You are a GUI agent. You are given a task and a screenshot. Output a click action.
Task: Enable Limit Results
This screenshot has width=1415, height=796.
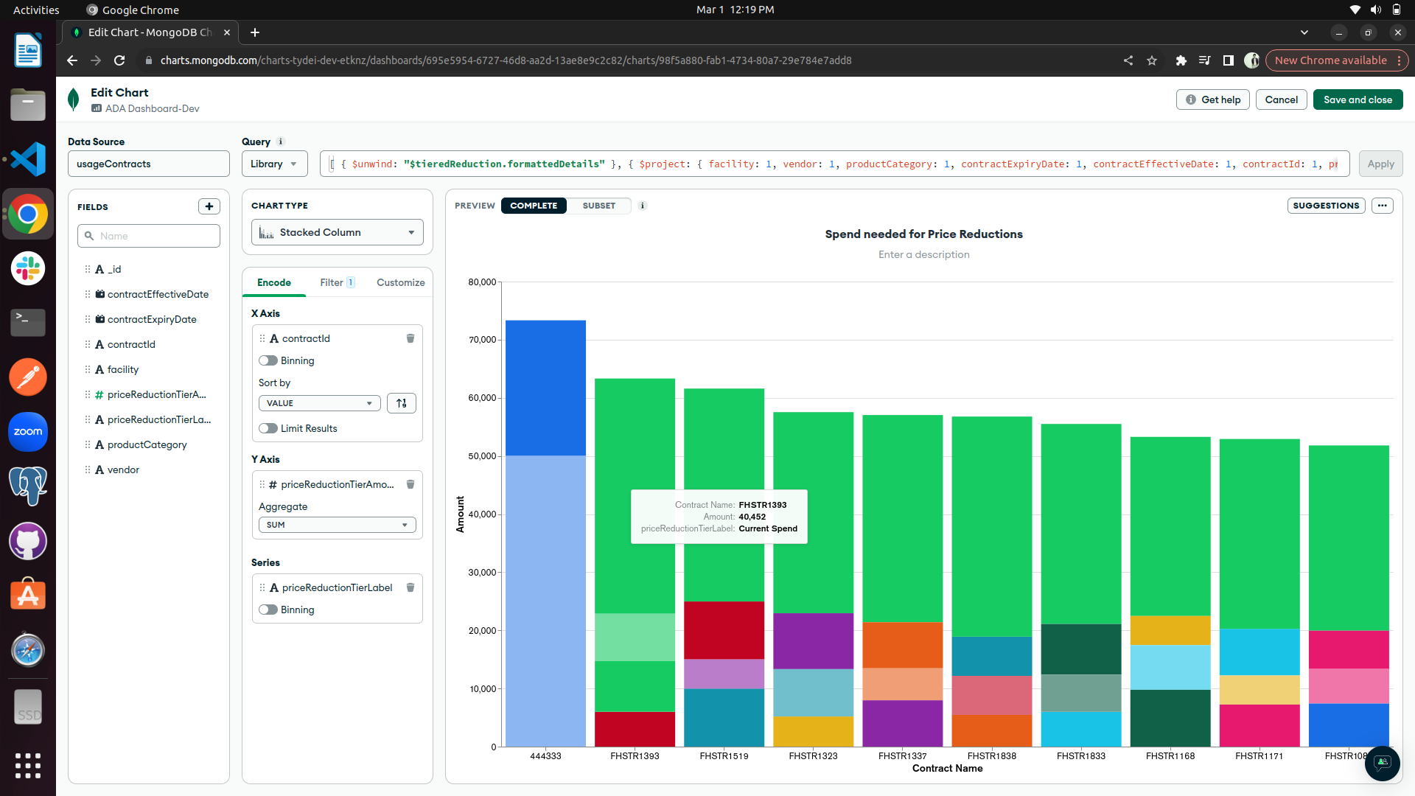point(268,428)
